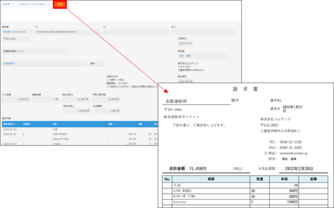Select the ご請求日 date 2022-01-31
The image size is (334, 208).
pos(186,43)
